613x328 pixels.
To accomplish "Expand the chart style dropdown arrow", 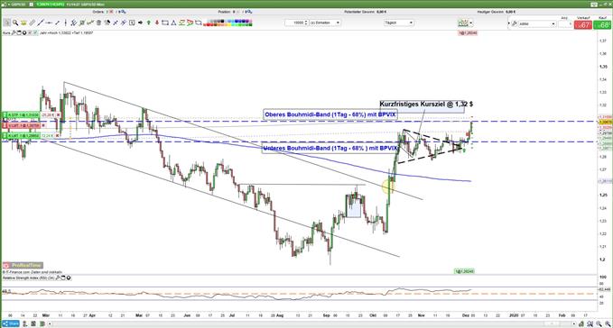I will pos(471,23).
